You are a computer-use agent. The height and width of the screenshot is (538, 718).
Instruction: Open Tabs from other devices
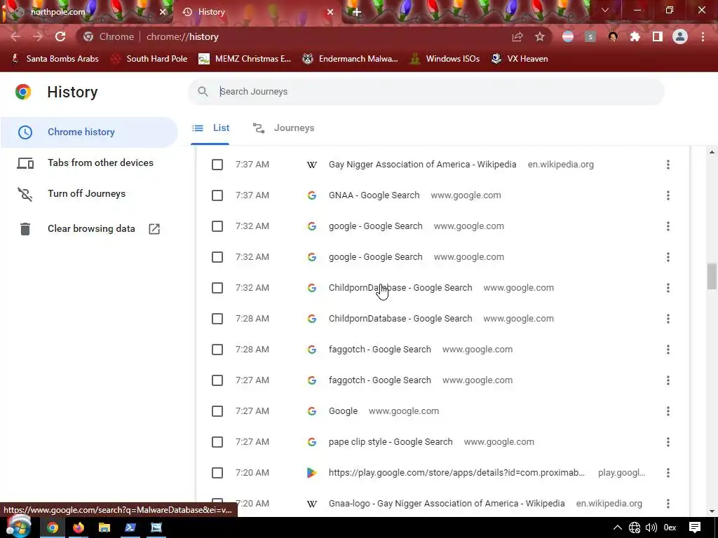click(x=89, y=163)
